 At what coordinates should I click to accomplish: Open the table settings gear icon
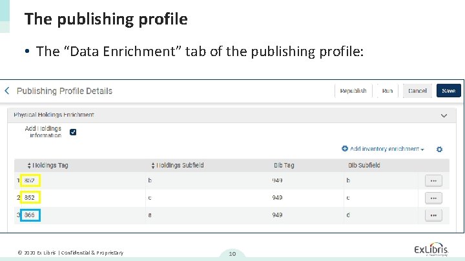[x=440, y=149]
